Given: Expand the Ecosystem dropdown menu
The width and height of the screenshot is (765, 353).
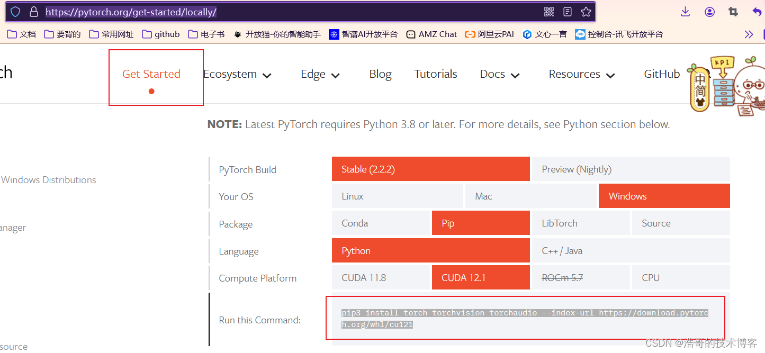Looking at the screenshot, I should coord(237,75).
